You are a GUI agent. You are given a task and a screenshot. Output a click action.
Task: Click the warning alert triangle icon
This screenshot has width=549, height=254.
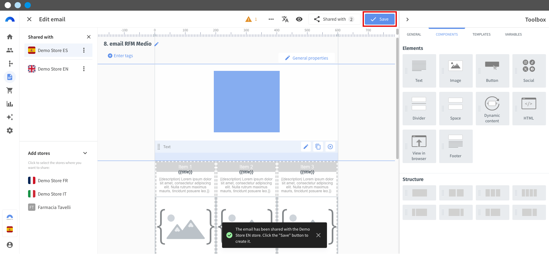click(249, 19)
